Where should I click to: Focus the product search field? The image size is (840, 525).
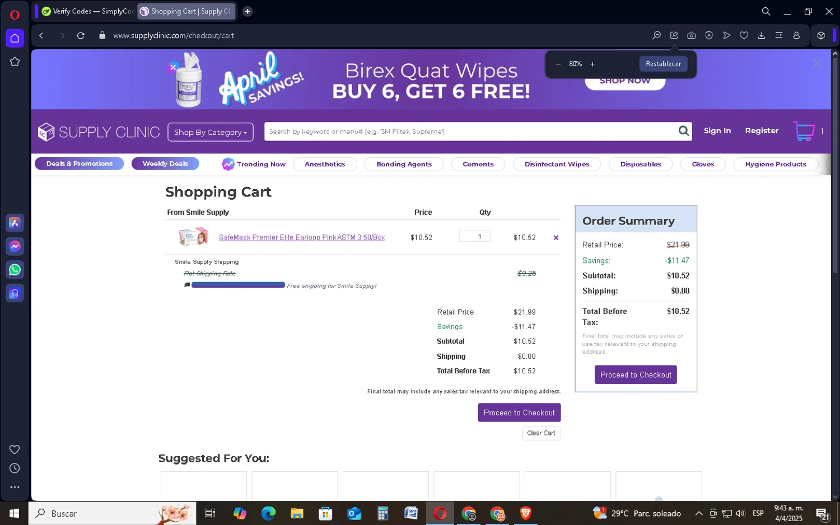point(470,132)
